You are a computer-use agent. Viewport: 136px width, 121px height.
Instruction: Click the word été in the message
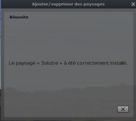[72, 63]
